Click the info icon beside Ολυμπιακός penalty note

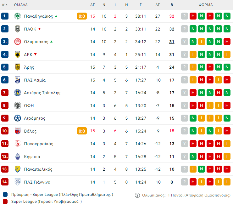(137, 195)
